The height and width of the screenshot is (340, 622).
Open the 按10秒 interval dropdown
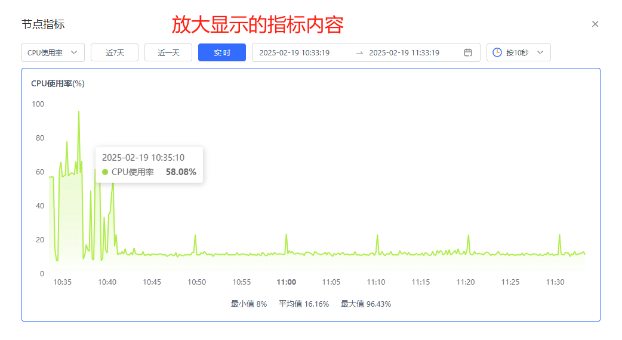(x=519, y=52)
